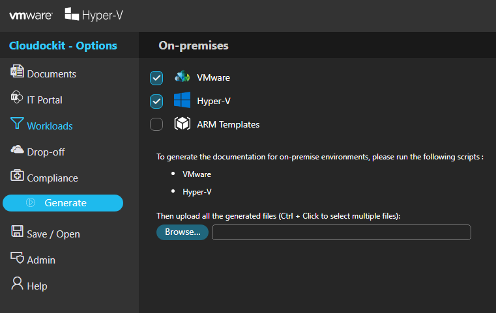This screenshot has width=496, height=313.
Task: Click the Documents Word icon in sidebar
Action: [x=17, y=72]
